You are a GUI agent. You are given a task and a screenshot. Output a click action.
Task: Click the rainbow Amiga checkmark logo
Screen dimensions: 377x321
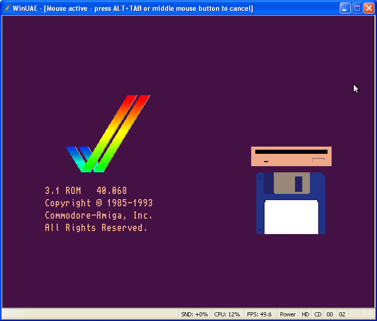108,134
